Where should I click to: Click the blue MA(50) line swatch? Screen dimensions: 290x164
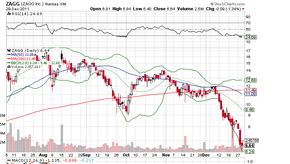coord(9,55)
